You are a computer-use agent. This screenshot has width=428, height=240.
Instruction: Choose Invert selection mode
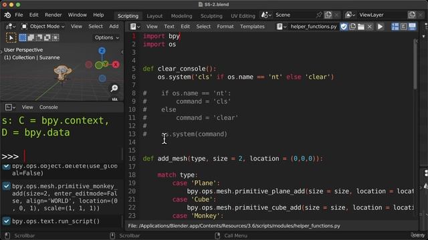coord(47,37)
